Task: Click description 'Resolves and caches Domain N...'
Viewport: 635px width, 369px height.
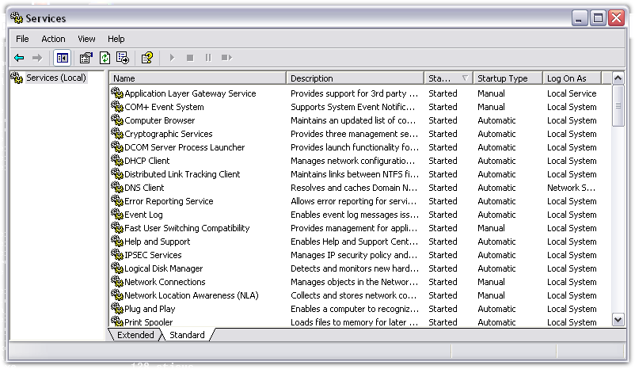Action: click(x=354, y=188)
